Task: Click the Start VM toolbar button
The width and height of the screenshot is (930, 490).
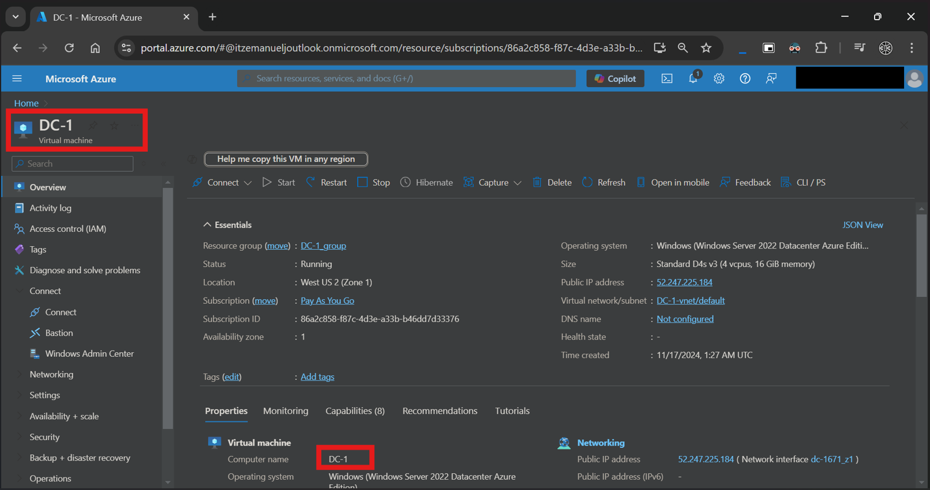Action: click(x=279, y=182)
